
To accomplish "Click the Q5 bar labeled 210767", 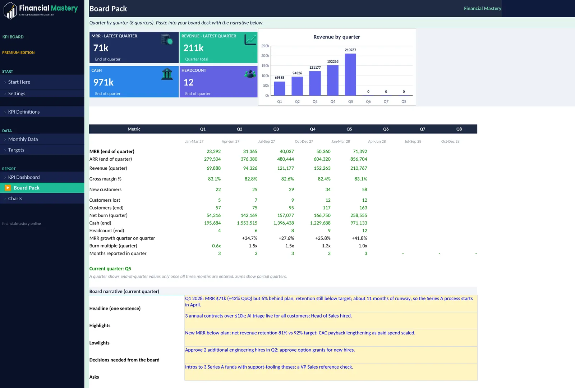I will click(350, 74).
